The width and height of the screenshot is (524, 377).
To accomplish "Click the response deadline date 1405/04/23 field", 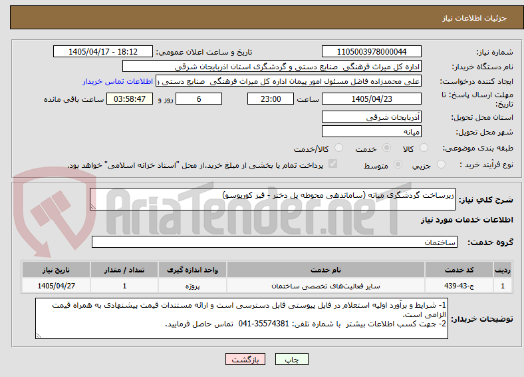I will coord(371,99).
